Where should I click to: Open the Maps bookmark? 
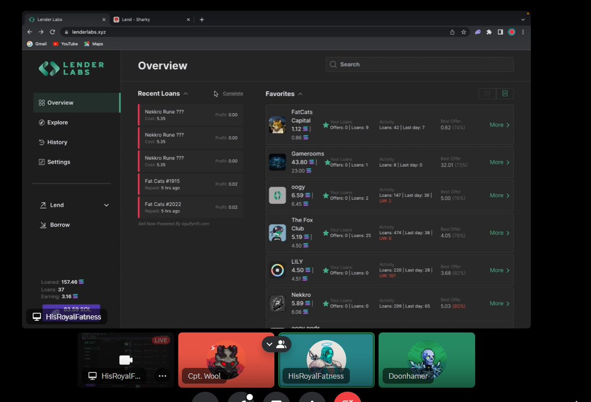[94, 44]
